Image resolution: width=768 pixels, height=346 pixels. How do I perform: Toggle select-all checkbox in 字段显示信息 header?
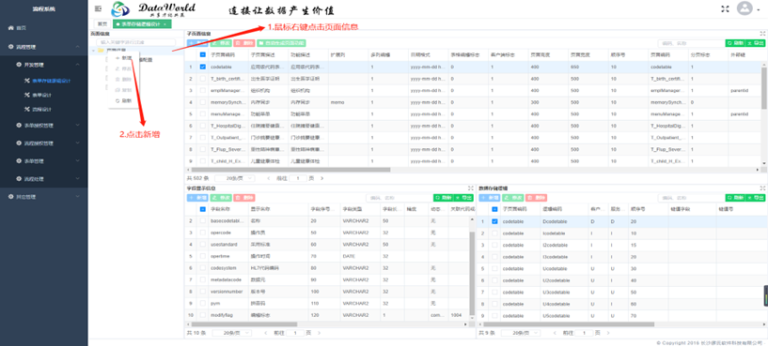click(203, 209)
